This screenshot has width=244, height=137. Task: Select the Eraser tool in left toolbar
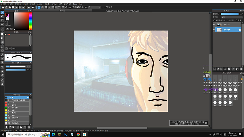click(x=2, y=16)
